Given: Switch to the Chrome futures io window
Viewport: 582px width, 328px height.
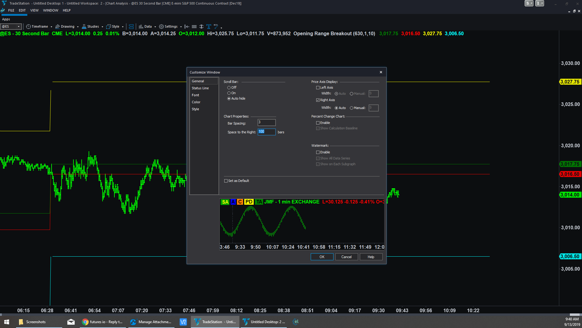Looking at the screenshot, I should [x=102, y=322].
